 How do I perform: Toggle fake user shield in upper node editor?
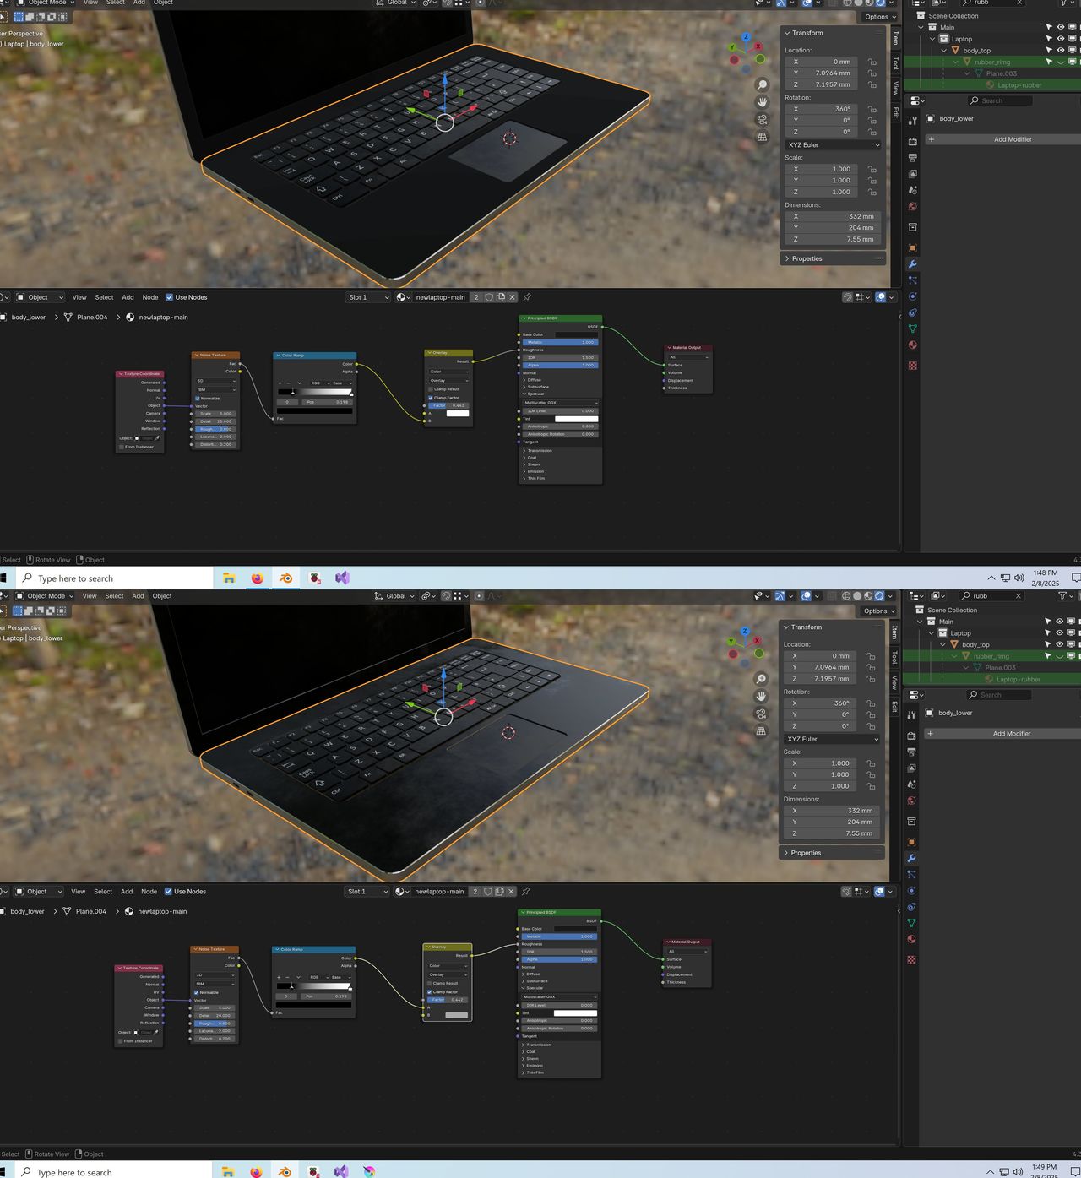click(489, 297)
